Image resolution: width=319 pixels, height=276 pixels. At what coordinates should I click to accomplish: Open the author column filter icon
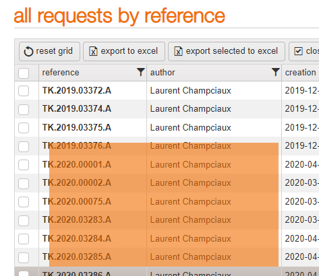(x=276, y=72)
